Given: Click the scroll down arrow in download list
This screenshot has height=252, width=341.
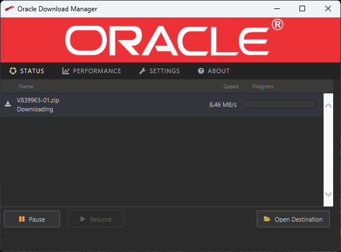Looking at the screenshot, I should pyautogui.click(x=328, y=194).
